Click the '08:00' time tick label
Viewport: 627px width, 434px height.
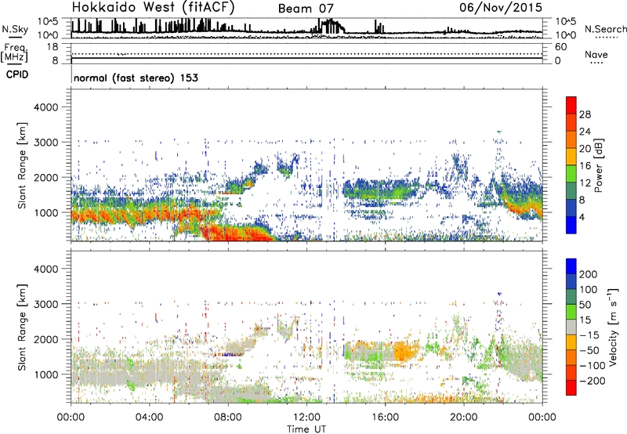click(228, 418)
